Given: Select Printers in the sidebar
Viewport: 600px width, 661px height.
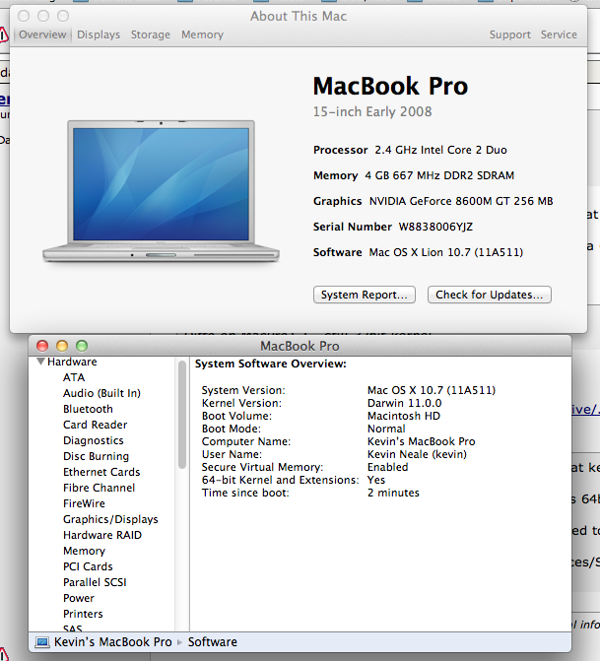Looking at the screenshot, I should pyautogui.click(x=83, y=614).
